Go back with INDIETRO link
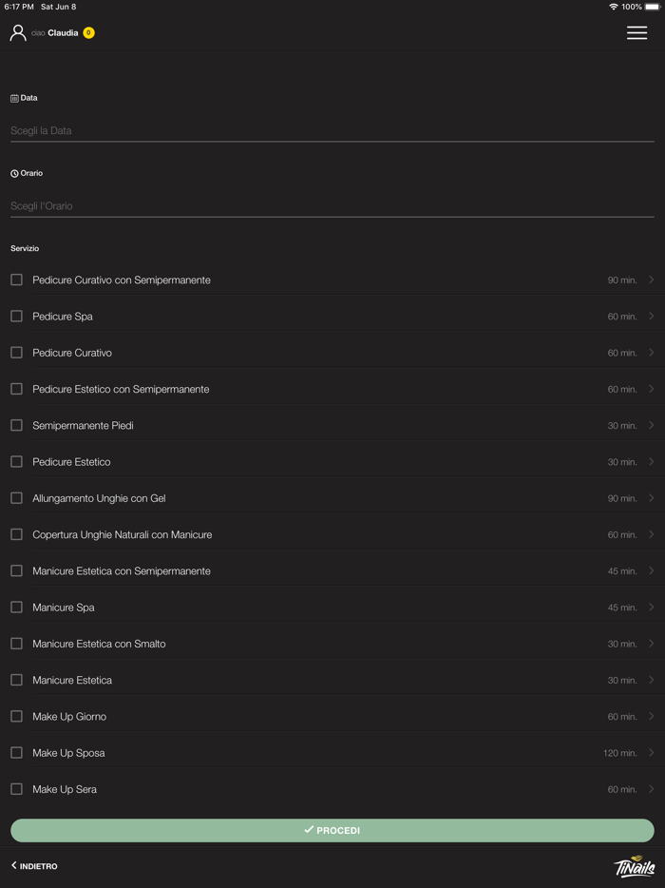The height and width of the screenshot is (888, 665). point(35,866)
